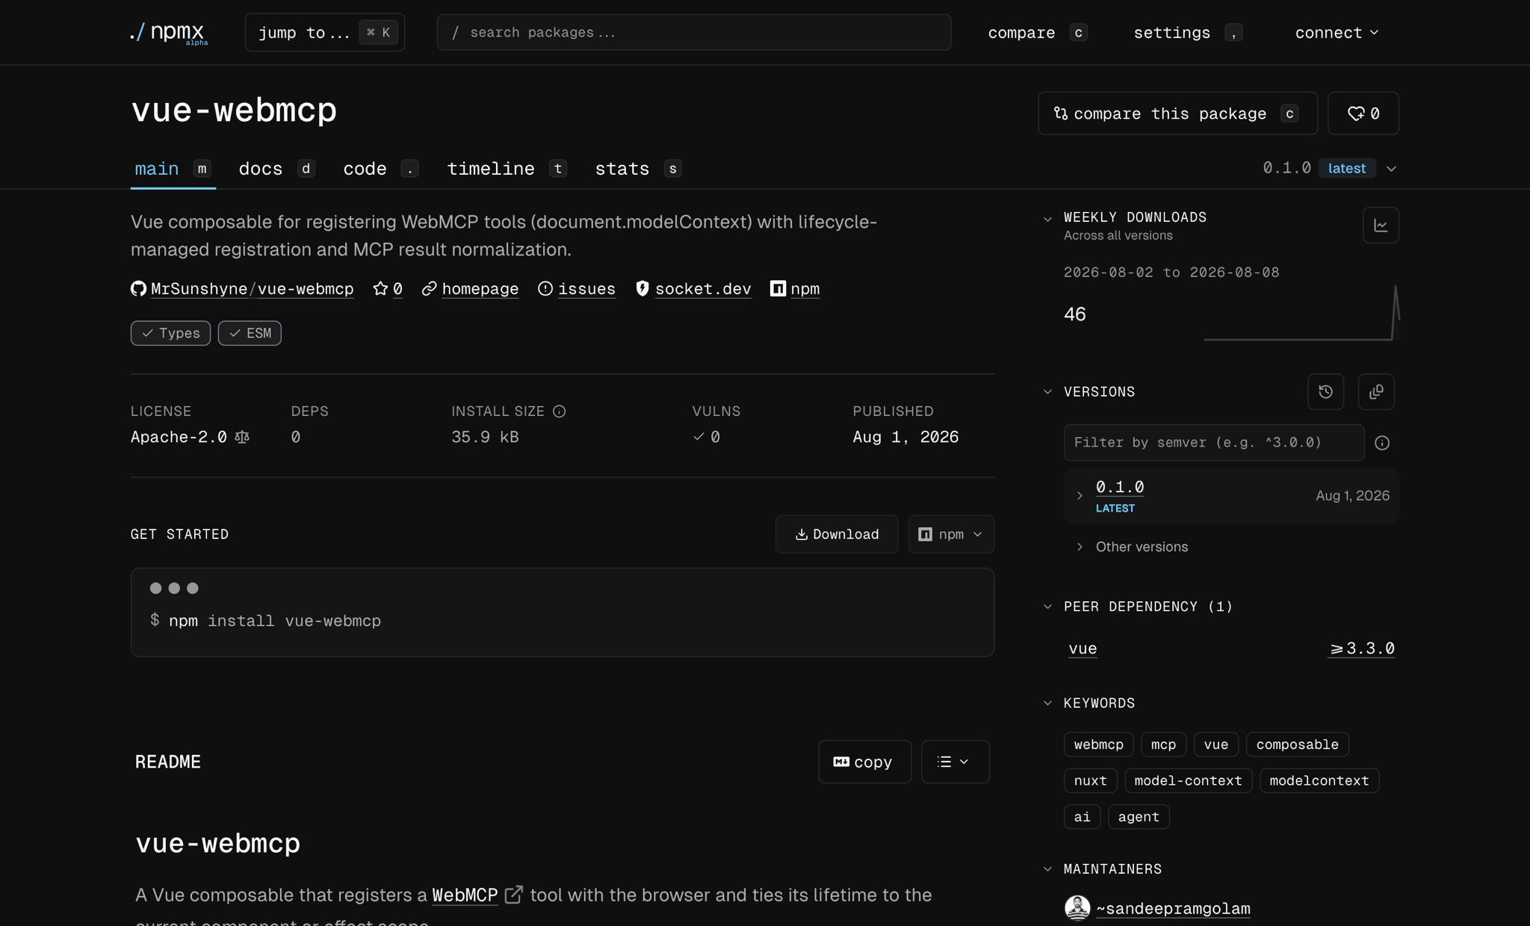Expand the connect dropdown
The height and width of the screenshot is (926, 1530).
(x=1337, y=32)
